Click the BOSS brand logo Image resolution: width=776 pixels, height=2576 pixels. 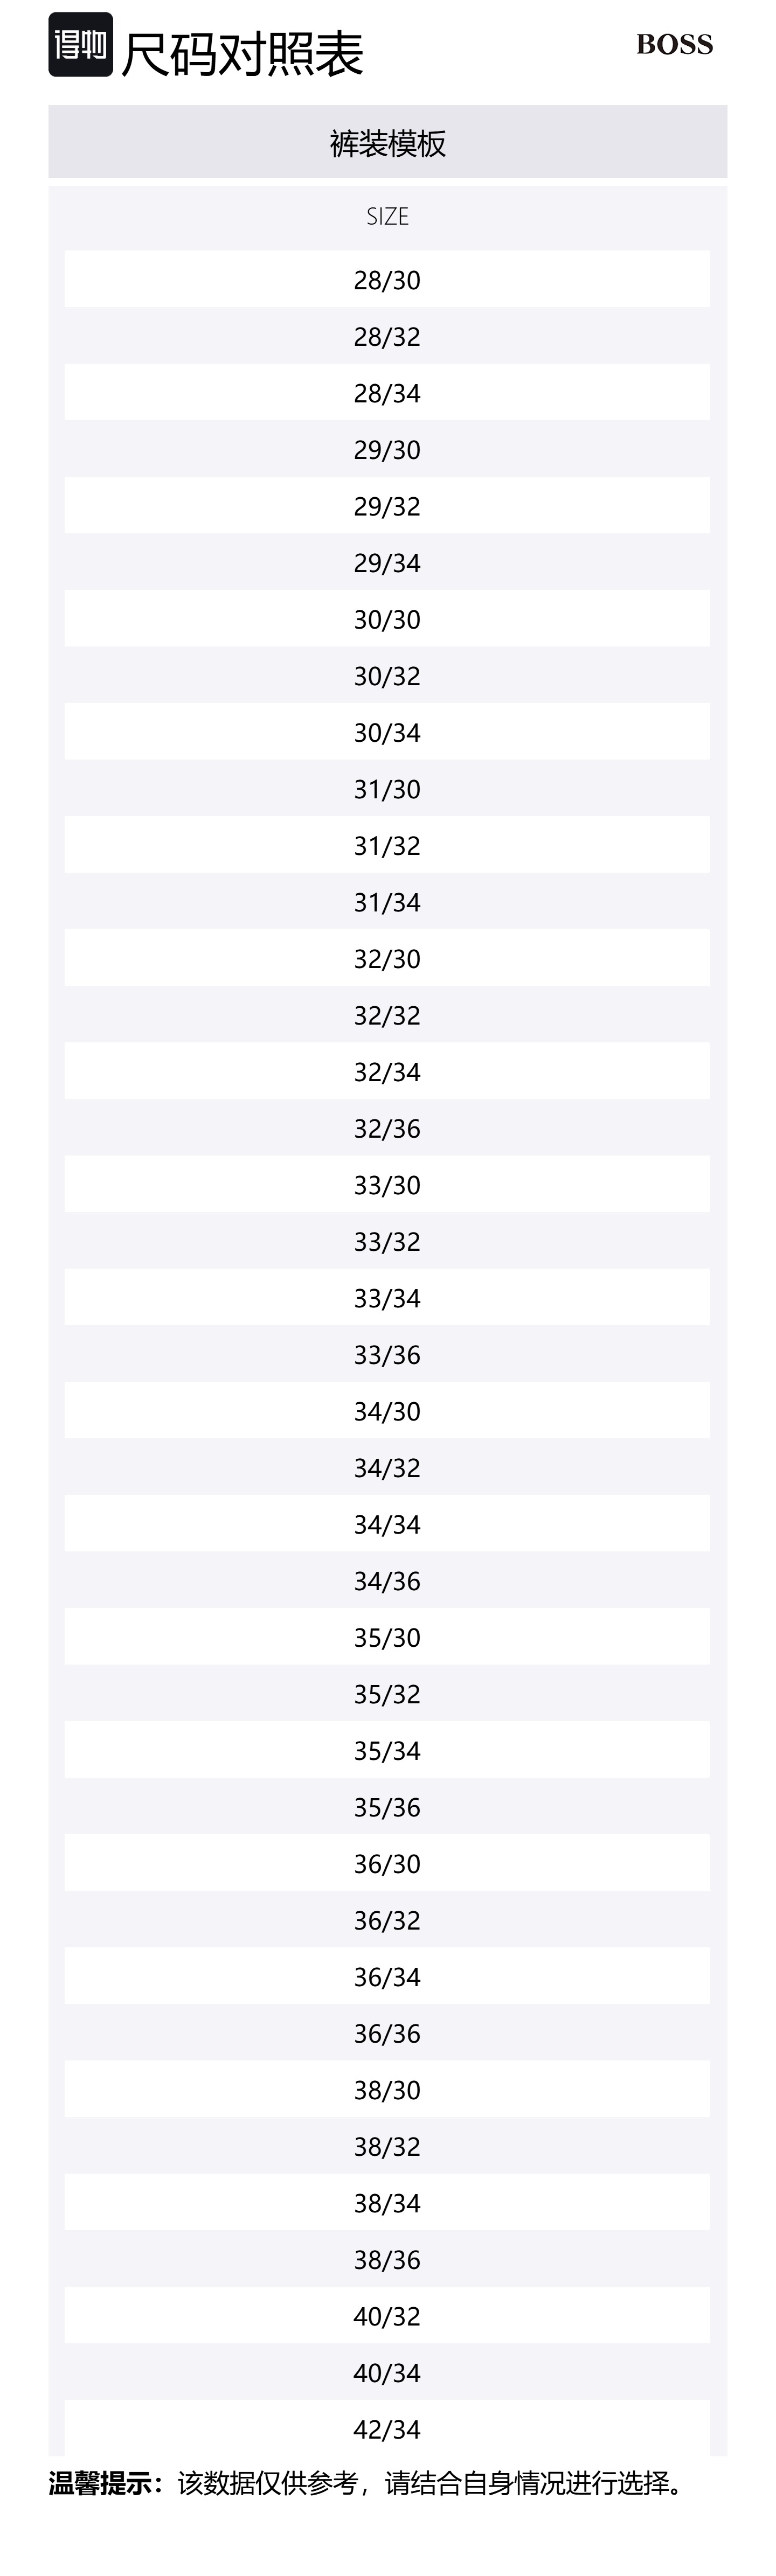674,45
